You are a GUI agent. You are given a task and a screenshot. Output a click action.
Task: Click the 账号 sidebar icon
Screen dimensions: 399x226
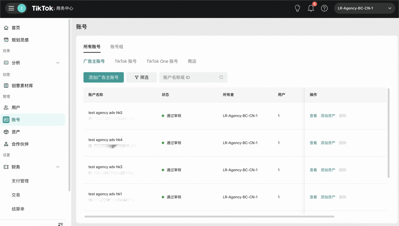click(x=6, y=120)
